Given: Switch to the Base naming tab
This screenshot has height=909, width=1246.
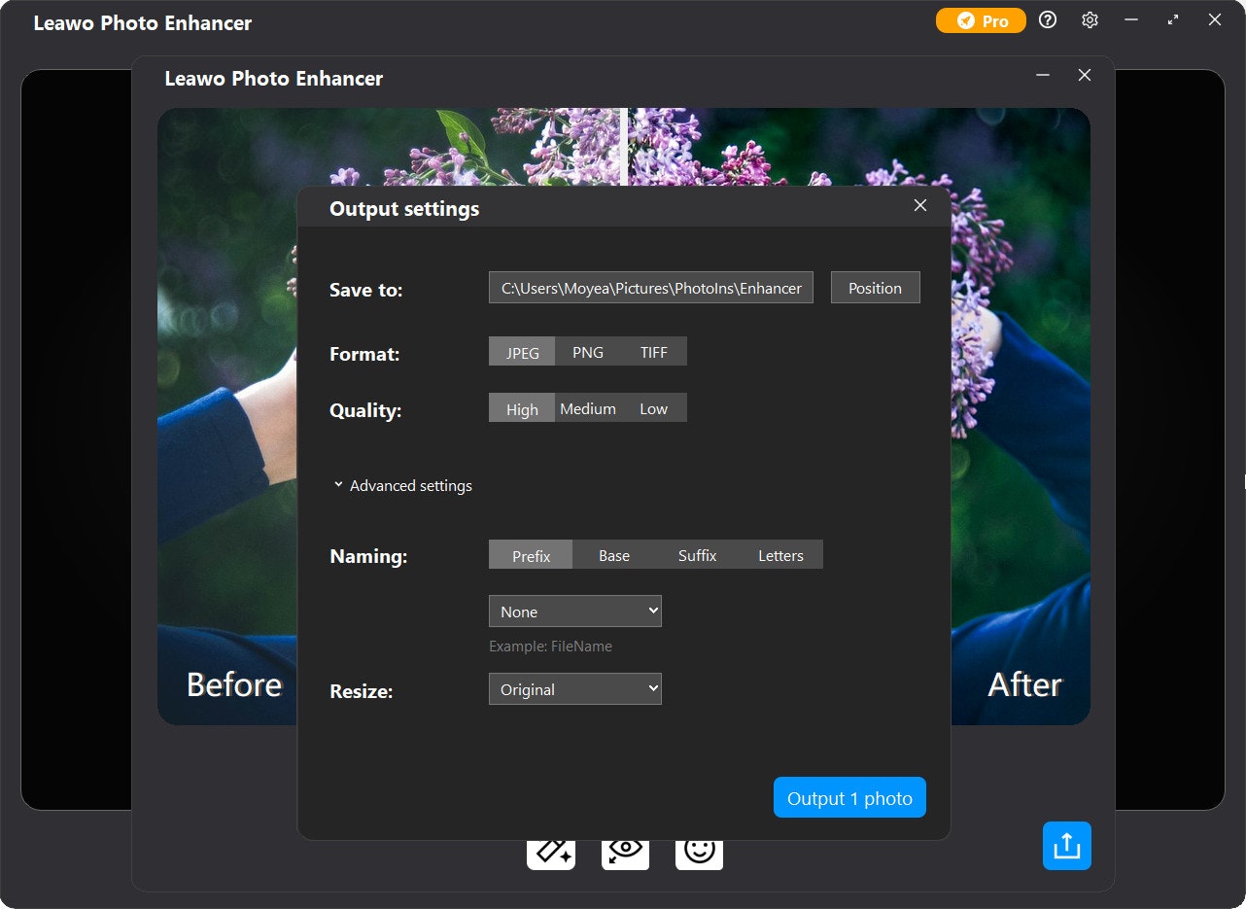Looking at the screenshot, I should [614, 555].
